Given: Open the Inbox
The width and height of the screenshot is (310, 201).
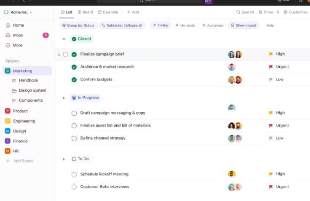Looking at the screenshot, I should 18,35.
